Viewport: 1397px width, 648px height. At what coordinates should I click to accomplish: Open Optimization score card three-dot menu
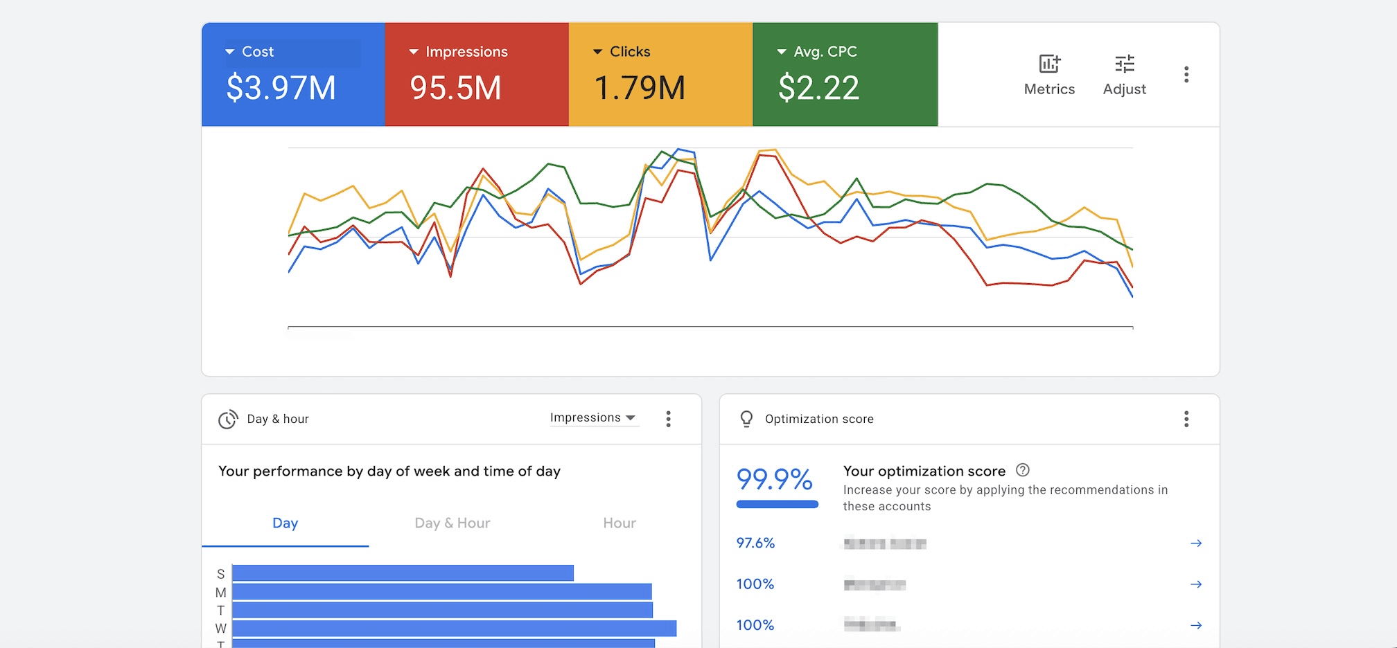pos(1186,419)
